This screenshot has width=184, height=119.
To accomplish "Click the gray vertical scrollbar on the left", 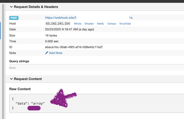I will [3, 61].
